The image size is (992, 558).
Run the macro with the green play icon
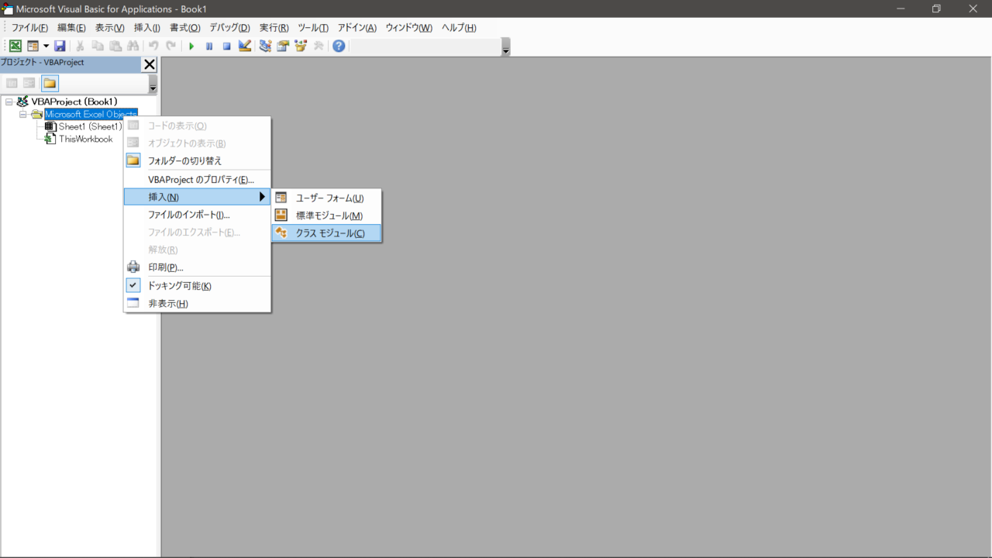[x=191, y=46]
